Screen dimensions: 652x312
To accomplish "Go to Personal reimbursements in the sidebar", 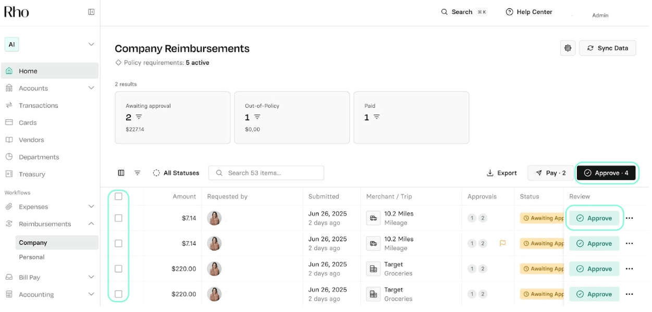I will point(32,257).
